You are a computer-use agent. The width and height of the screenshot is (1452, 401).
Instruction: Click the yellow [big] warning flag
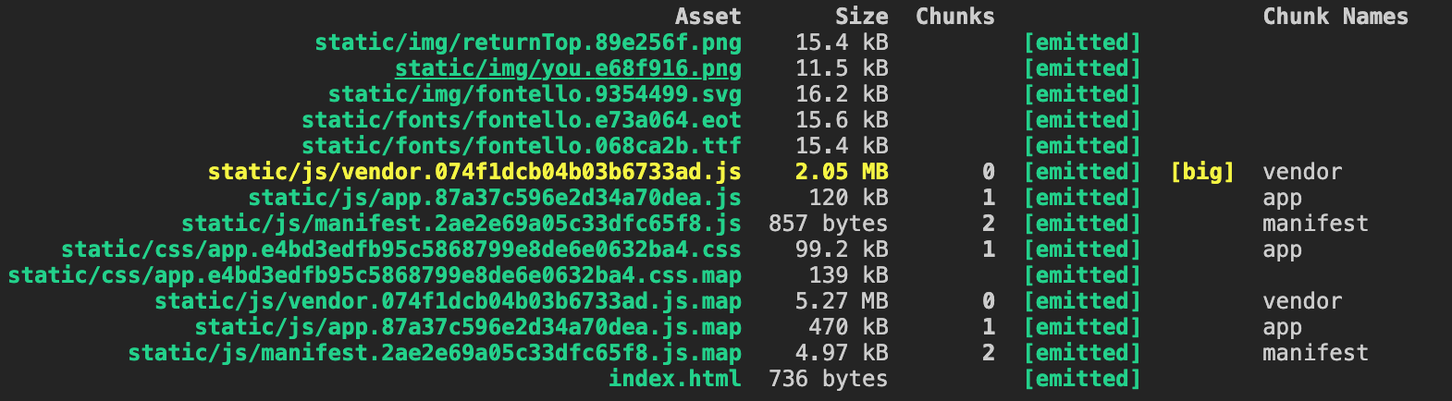tap(1202, 172)
